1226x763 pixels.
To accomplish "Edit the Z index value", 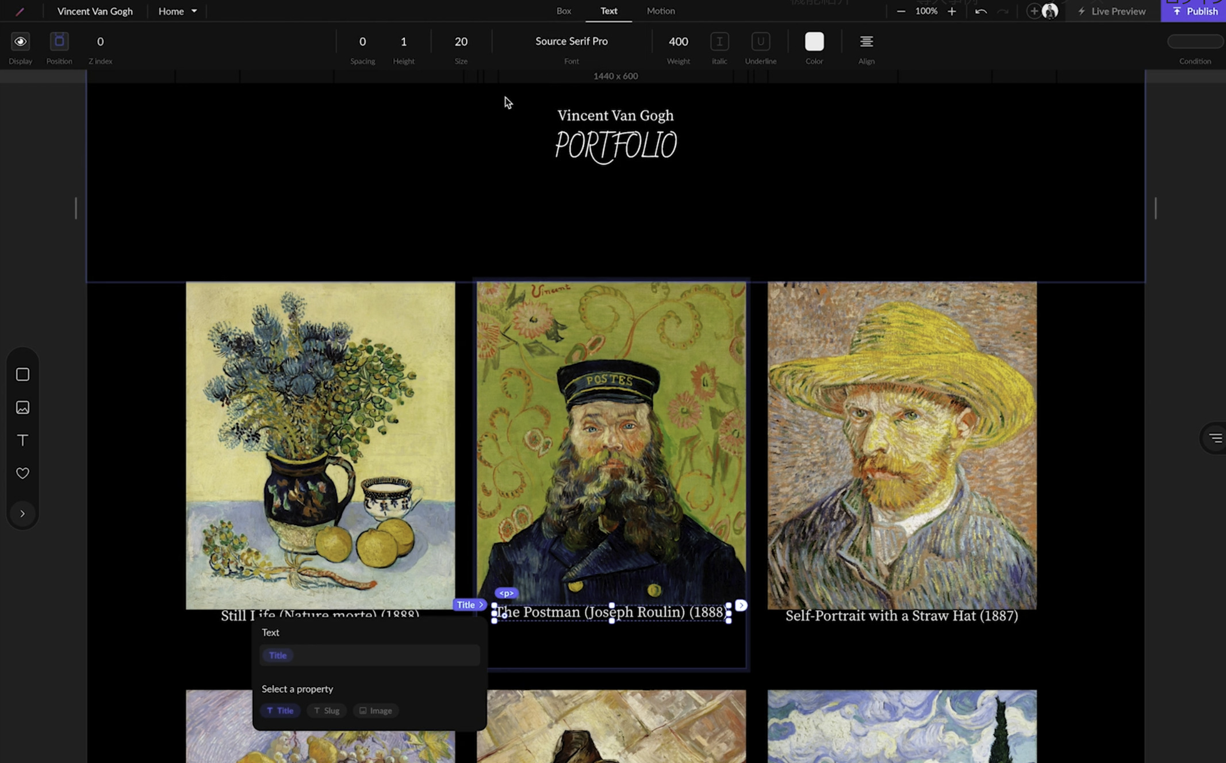I will (100, 41).
